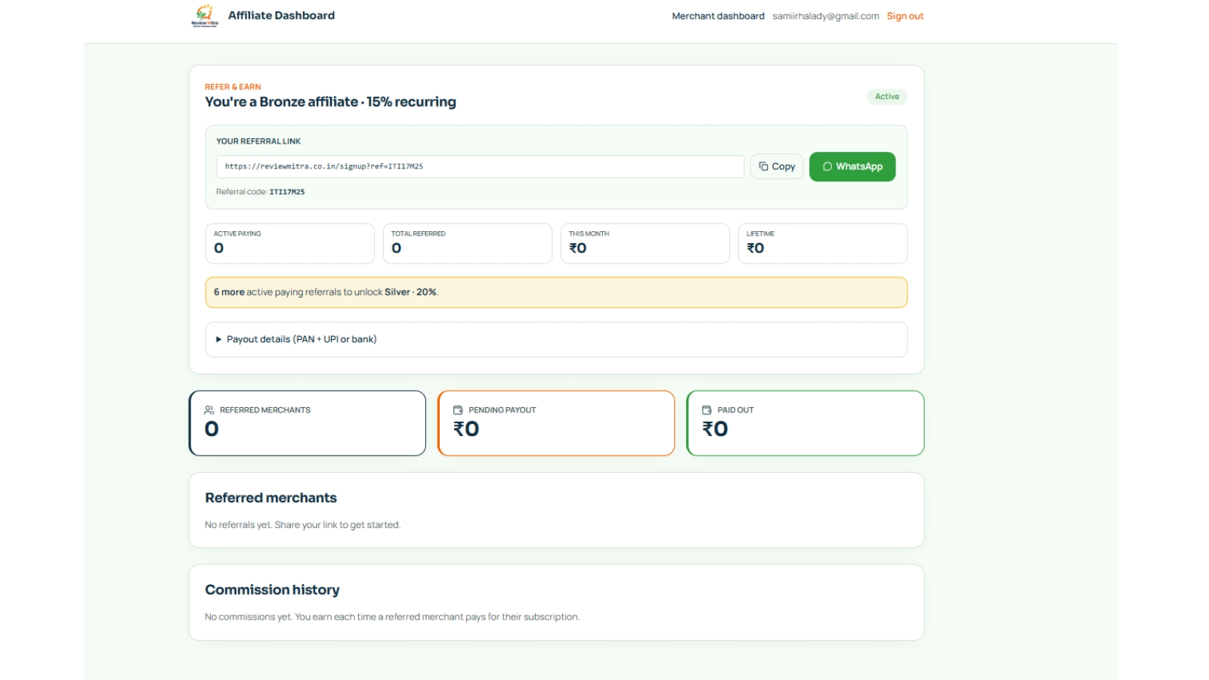Sign out of the account
Viewport: 1209px width, 680px height.
click(x=905, y=16)
